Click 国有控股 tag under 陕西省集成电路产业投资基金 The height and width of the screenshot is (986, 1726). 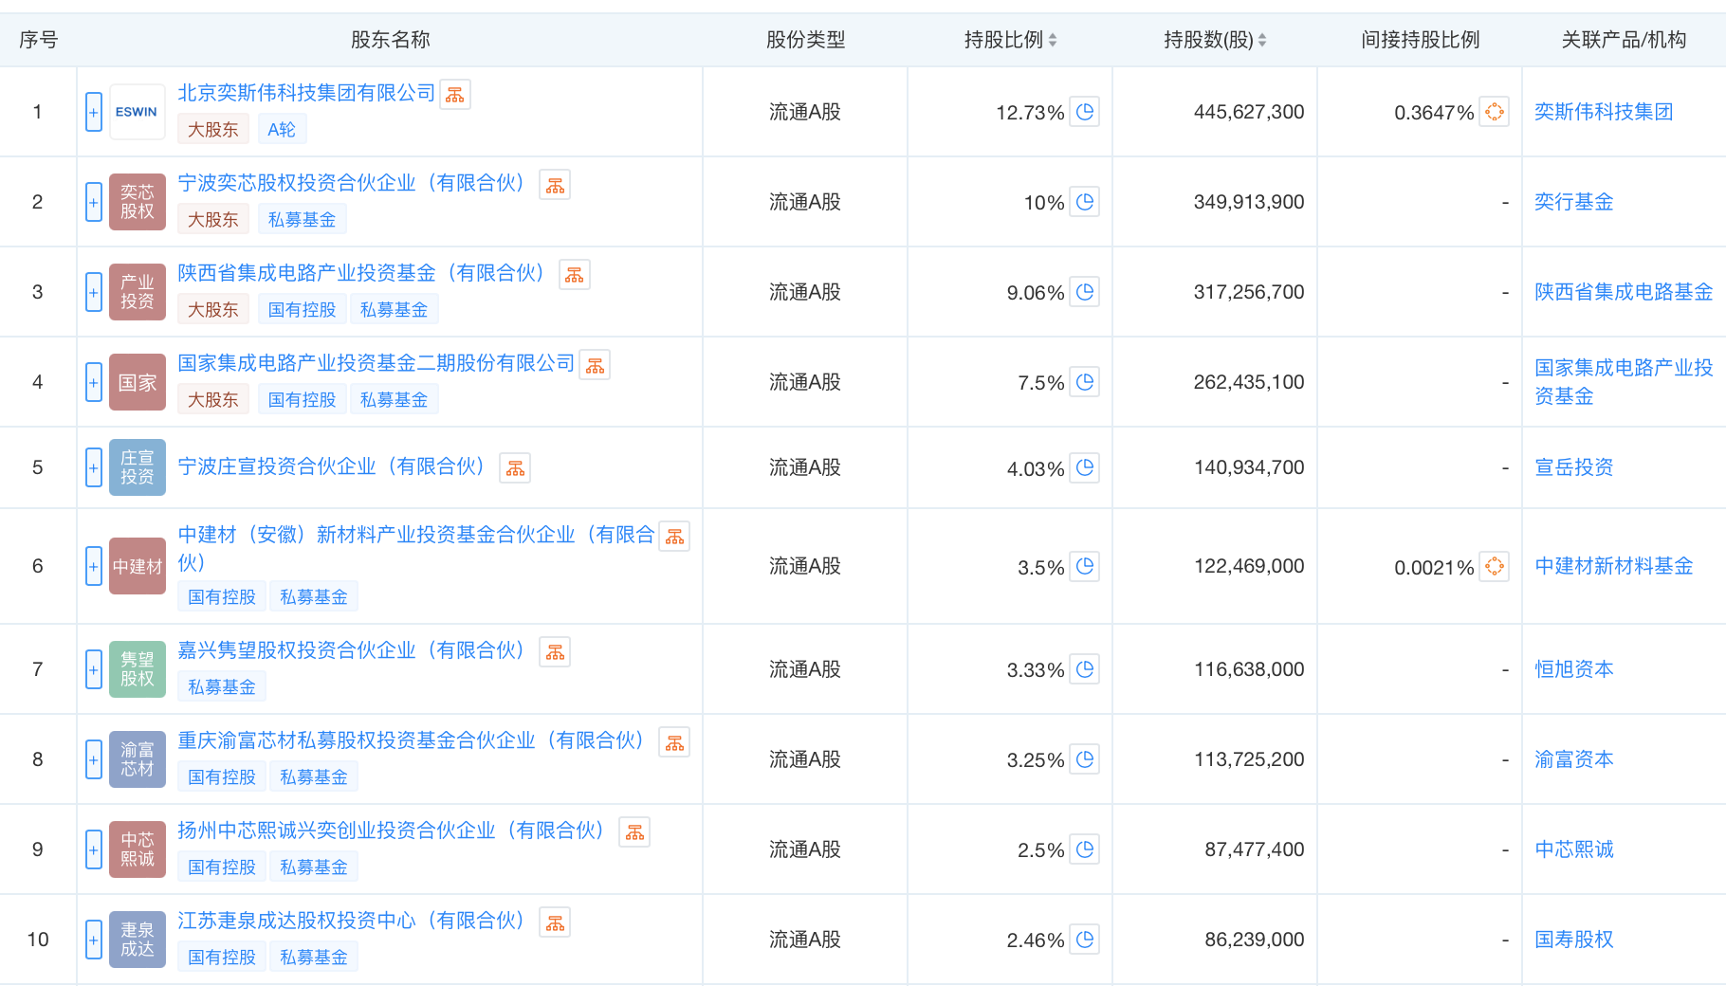pos(302,310)
